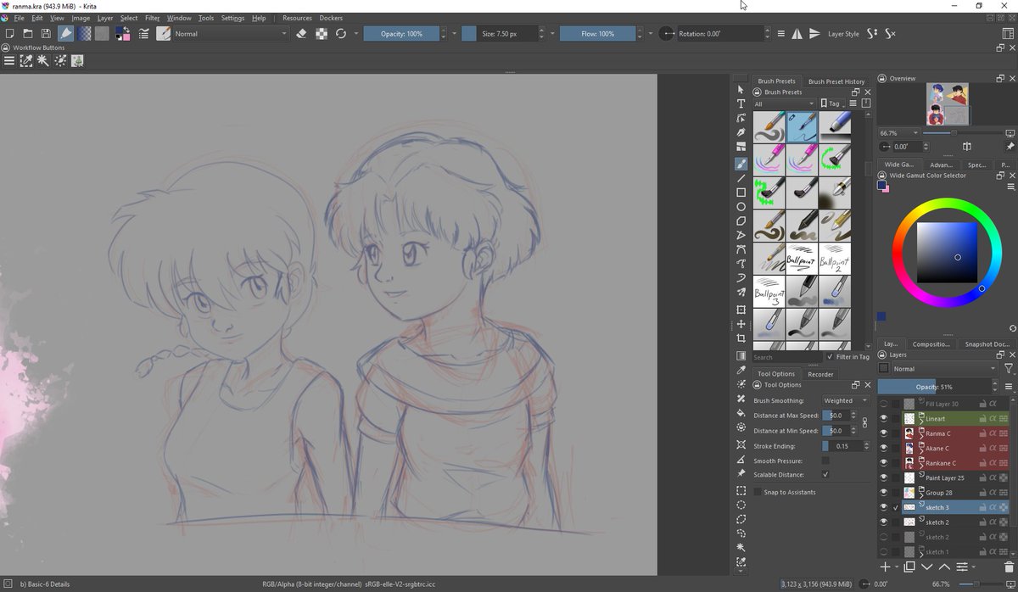The width and height of the screenshot is (1018, 592).
Task: Adjust the layer Opacity 51% slider
Action: pos(934,387)
